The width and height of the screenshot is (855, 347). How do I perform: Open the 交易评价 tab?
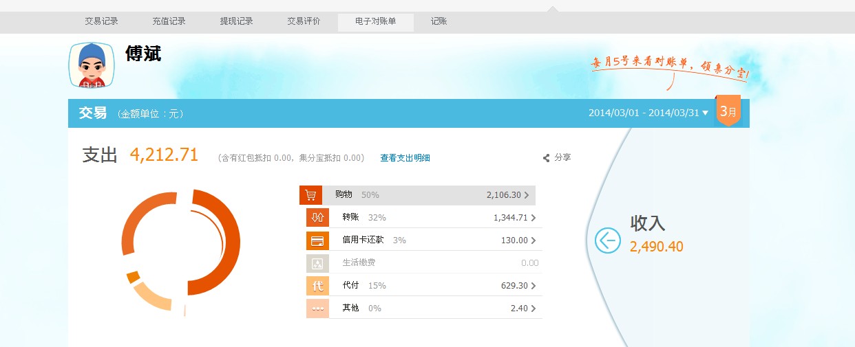(304, 21)
